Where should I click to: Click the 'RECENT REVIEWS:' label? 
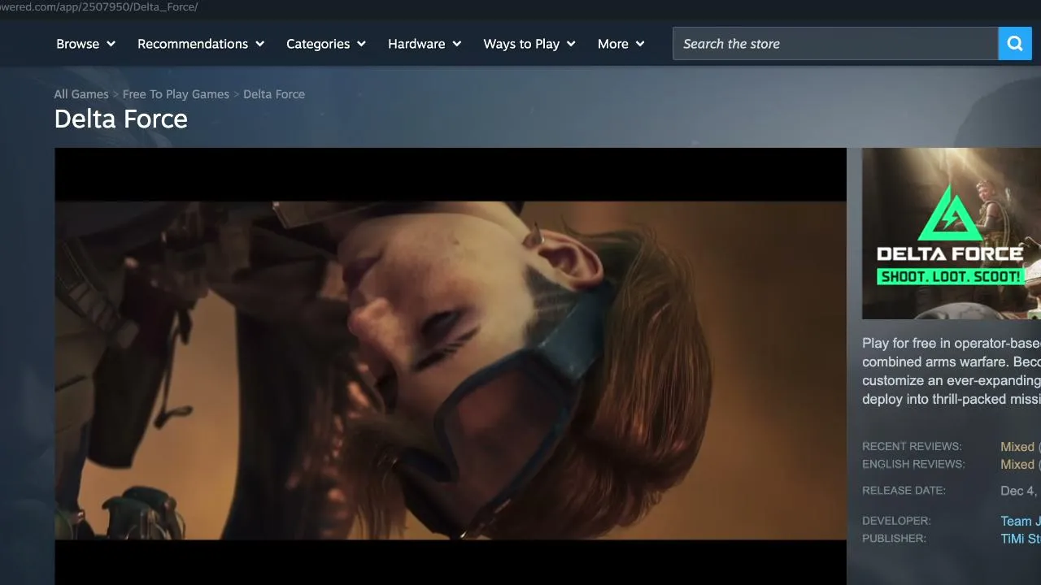pyautogui.click(x=912, y=446)
